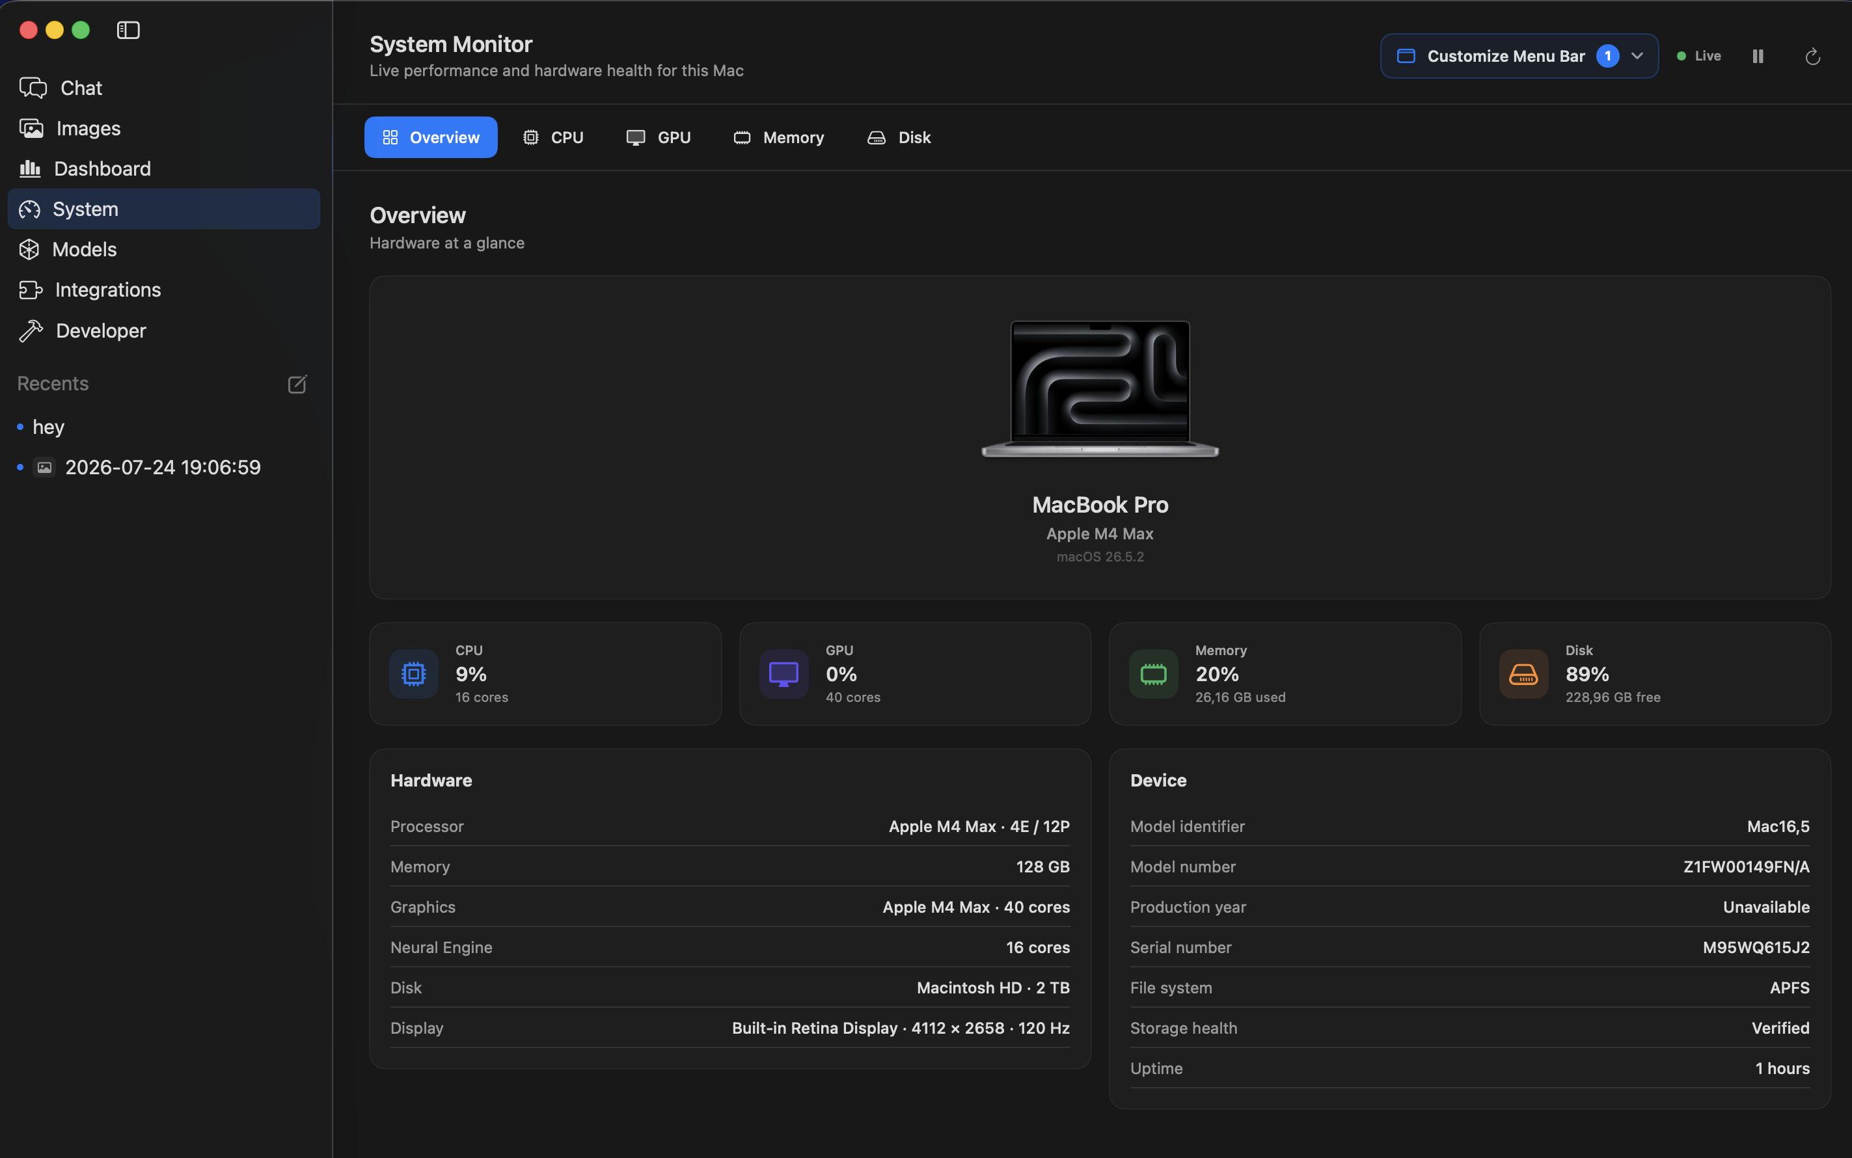Viewport: 1852px width, 1158px height.
Task: Select the model identifier 'Mac16,5'
Action: (x=1778, y=826)
